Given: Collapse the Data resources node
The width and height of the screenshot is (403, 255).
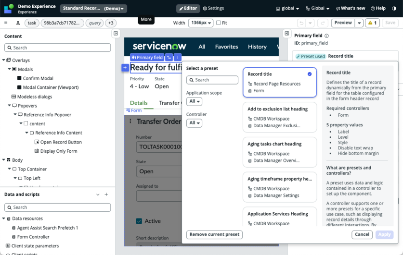Looking at the screenshot, I should 3,219.
